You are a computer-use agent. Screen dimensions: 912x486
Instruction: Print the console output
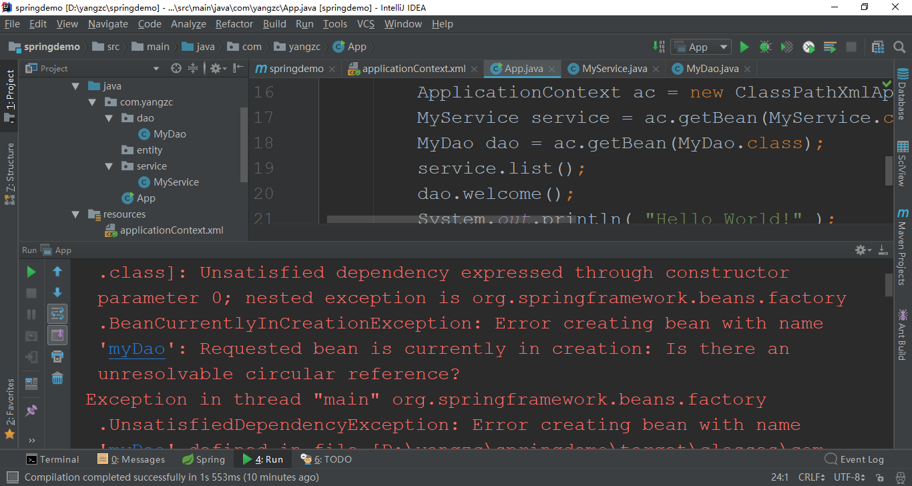click(57, 356)
